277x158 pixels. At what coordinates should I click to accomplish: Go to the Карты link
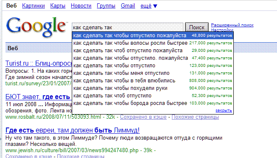point(58,5)
